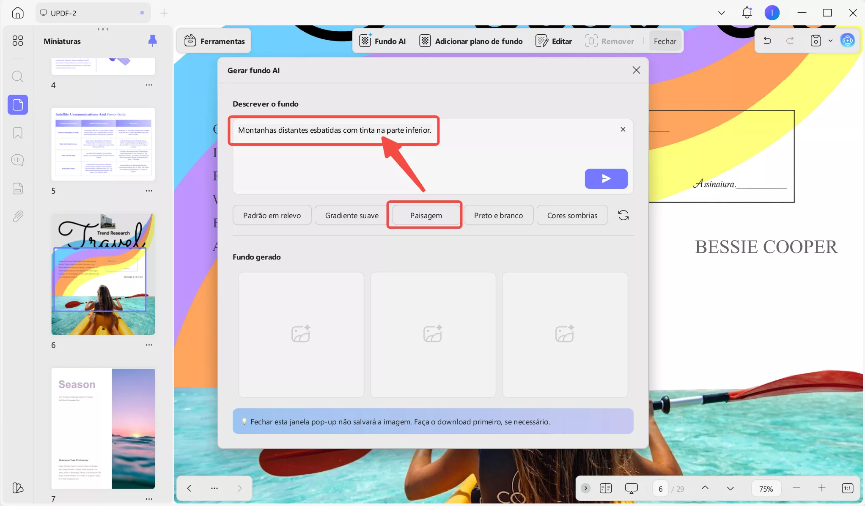The height and width of the screenshot is (506, 865).
Task: Toggle the two-page reading layout icon
Action: point(606,488)
